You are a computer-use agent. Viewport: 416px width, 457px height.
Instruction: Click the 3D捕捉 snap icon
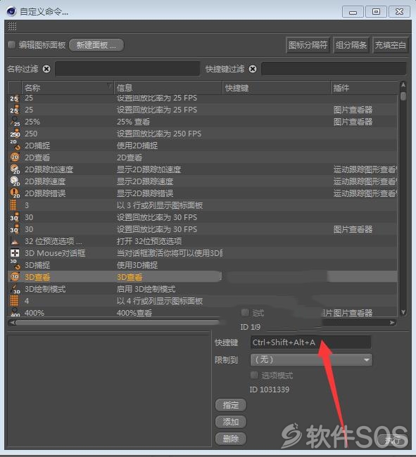pos(15,264)
